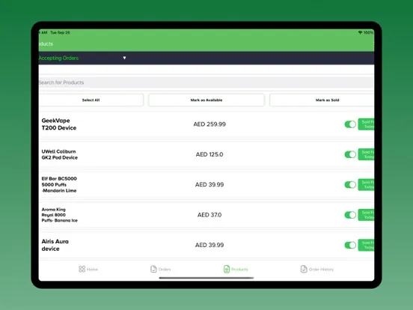This screenshot has height=310, width=413.
Task: Click Accepting Orders status text
Action: 58,58
